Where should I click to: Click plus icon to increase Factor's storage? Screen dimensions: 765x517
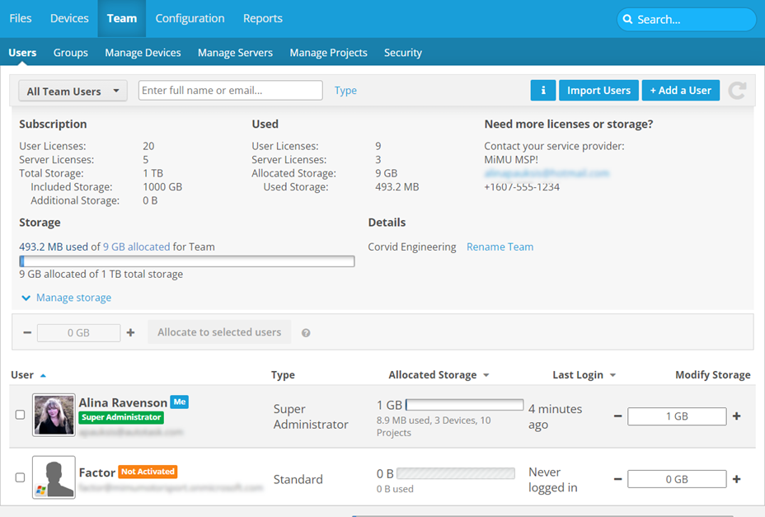736,479
